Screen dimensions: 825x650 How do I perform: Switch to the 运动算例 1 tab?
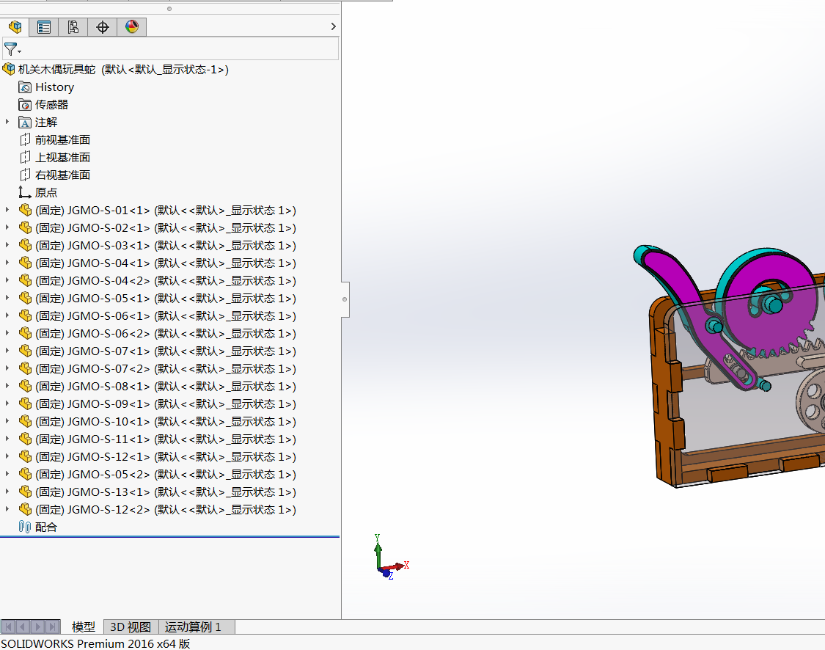coord(193,627)
